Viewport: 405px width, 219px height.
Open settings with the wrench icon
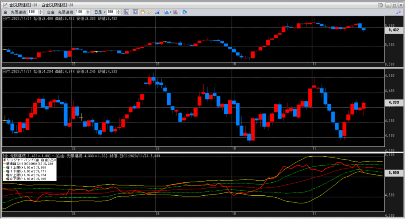click(x=398, y=12)
